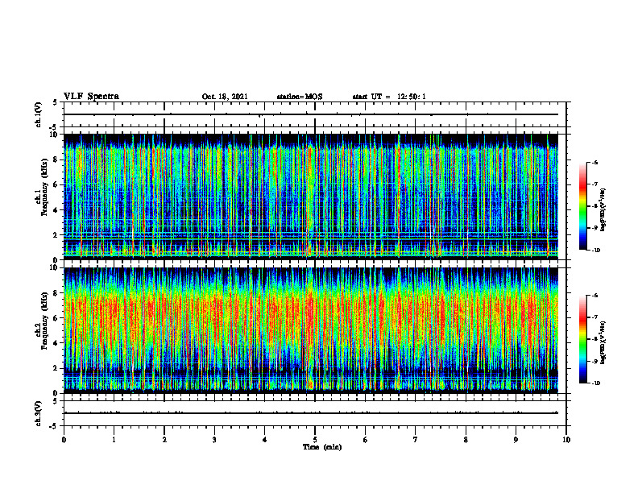Screen dimensions: 638x493
Task: Click time axis tick label "3"
Action: point(214,440)
